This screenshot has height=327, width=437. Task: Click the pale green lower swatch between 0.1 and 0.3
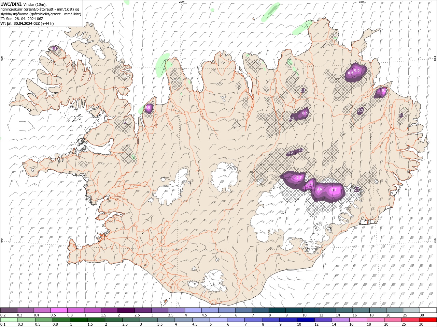click(9, 320)
